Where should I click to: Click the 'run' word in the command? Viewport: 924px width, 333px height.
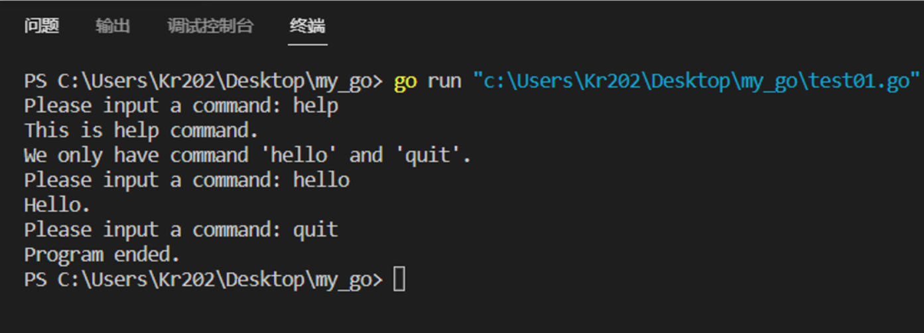[x=444, y=81]
